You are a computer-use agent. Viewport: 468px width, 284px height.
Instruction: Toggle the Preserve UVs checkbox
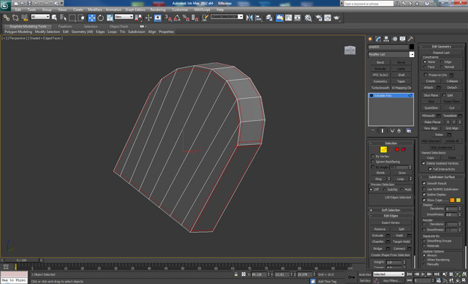click(426, 75)
